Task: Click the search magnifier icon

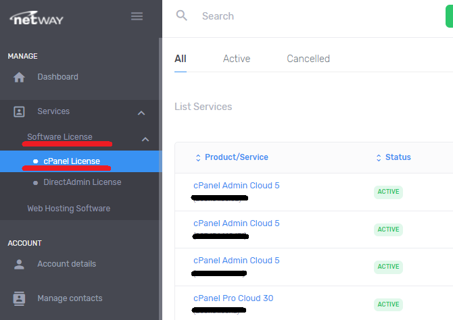Action: click(181, 16)
